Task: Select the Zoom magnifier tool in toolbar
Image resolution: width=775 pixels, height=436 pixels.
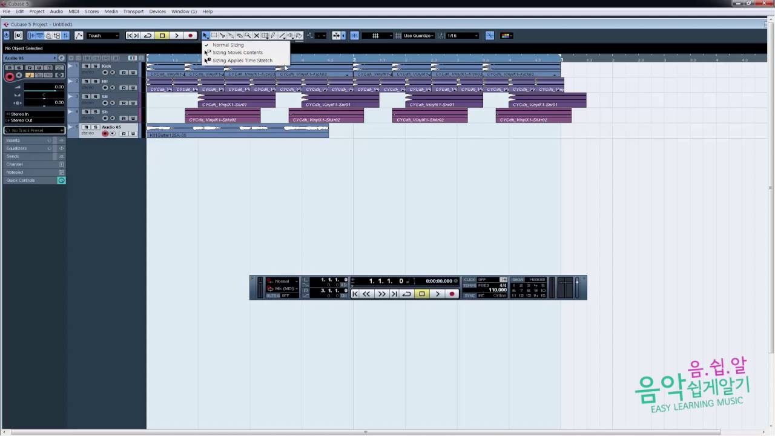Action: tap(248, 36)
